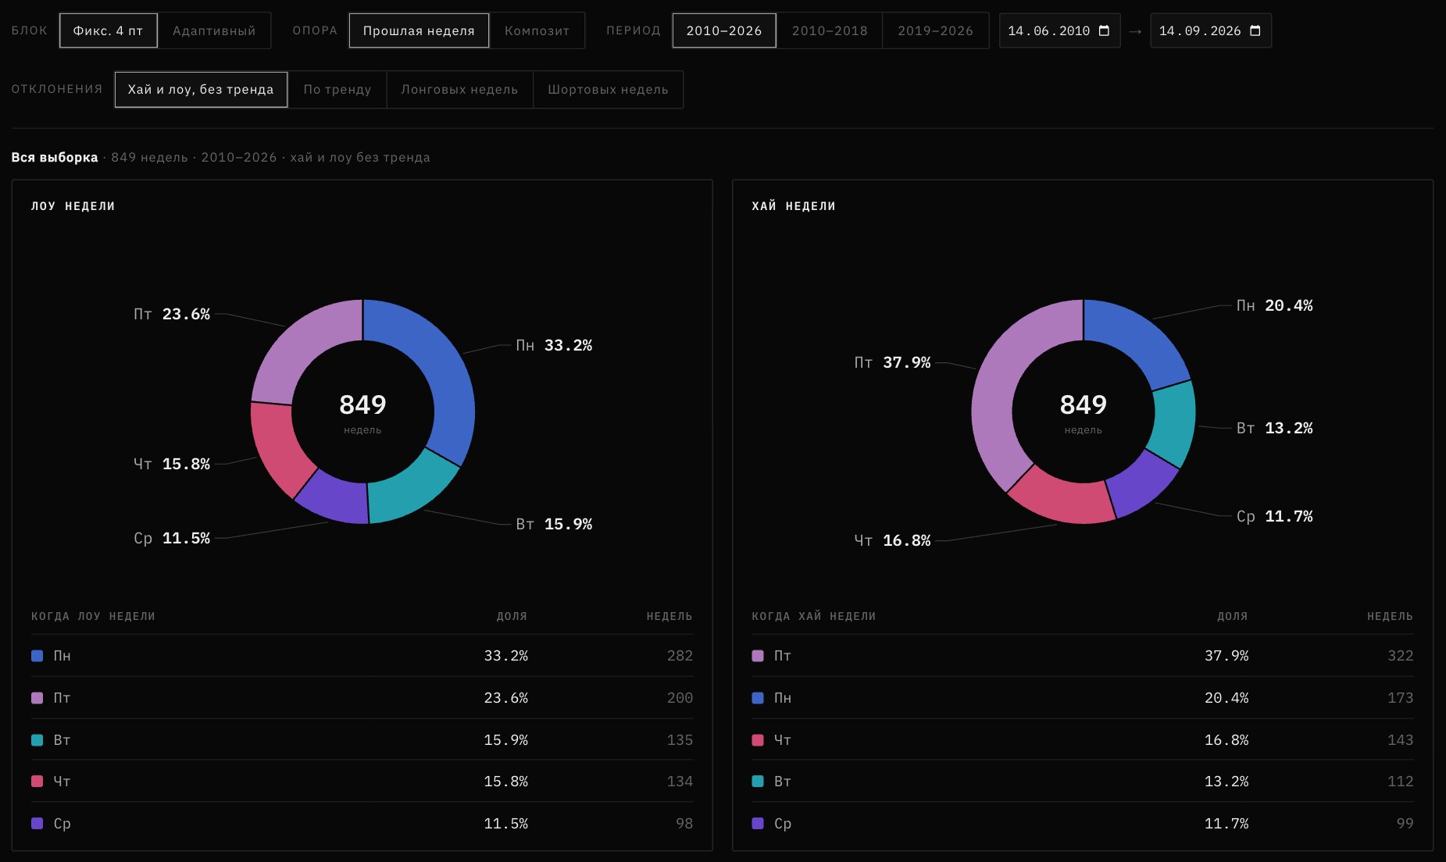Click Пт 37.9% label on high donut chart
1446x862 pixels.
point(892,362)
